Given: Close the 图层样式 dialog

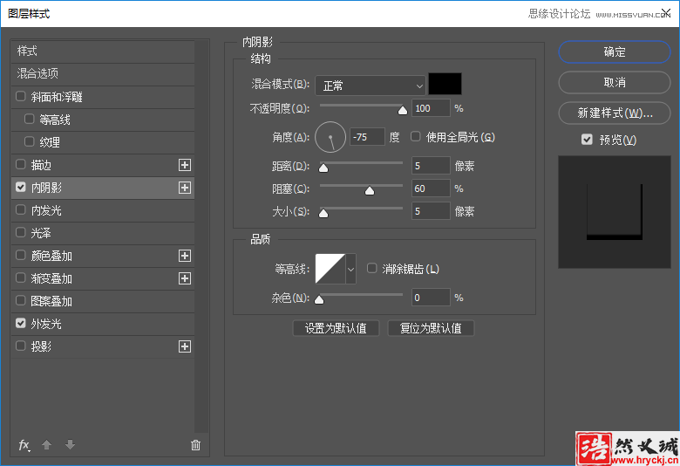Looking at the screenshot, I should (666, 12).
